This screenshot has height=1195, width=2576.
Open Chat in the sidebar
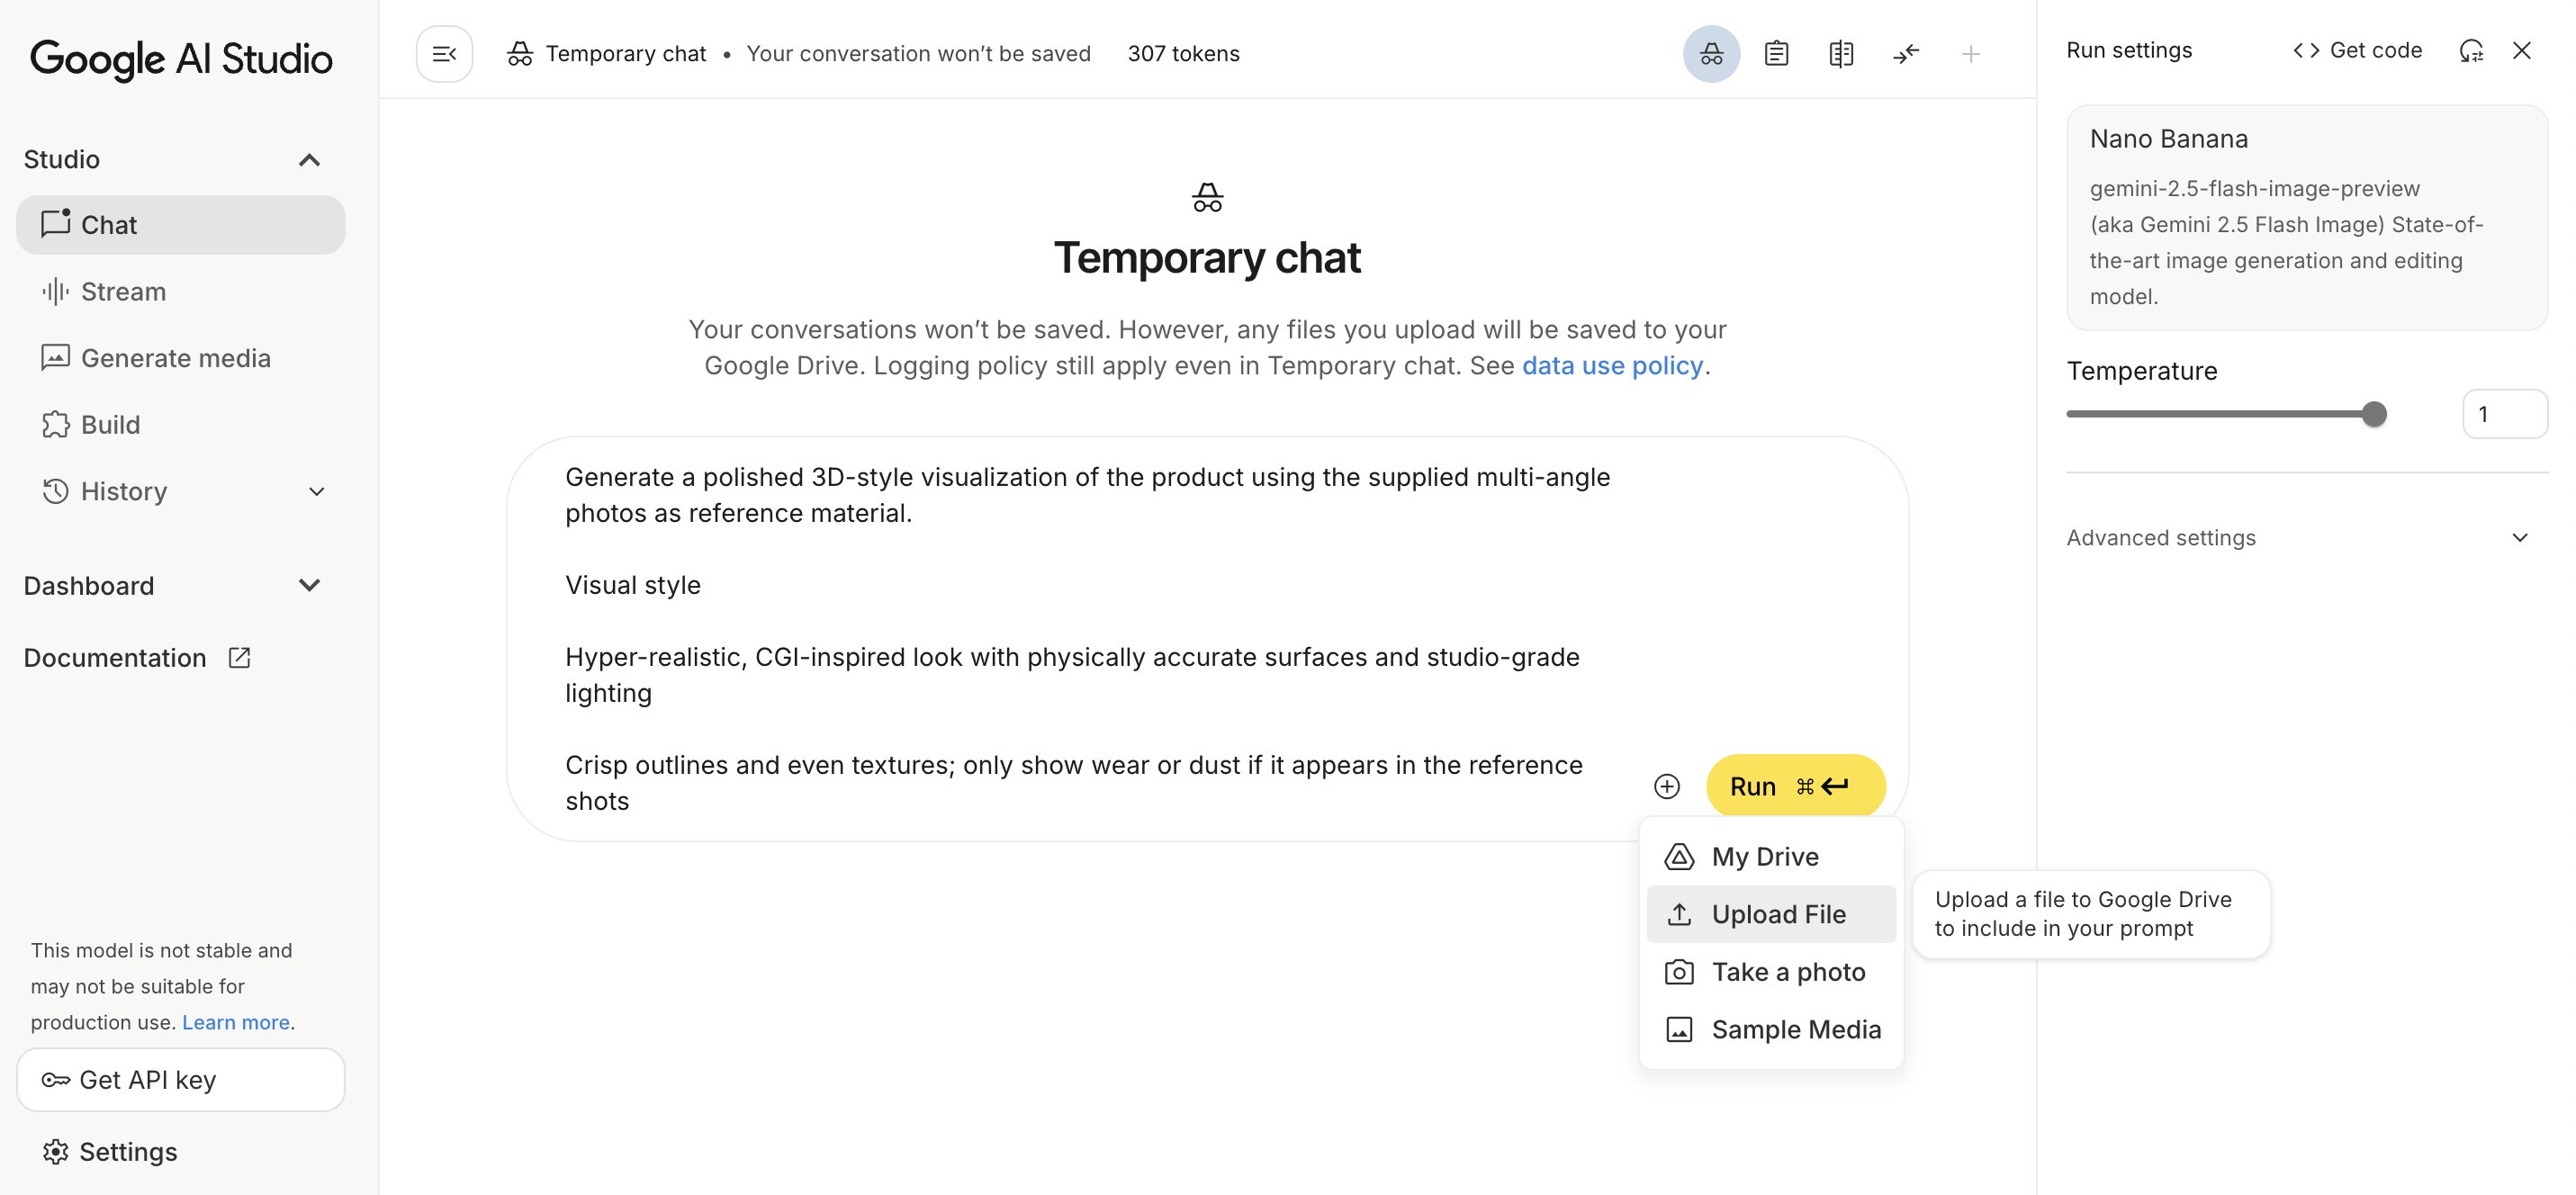(181, 225)
